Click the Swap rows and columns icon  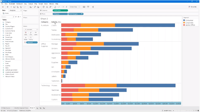click(x=44, y=7)
